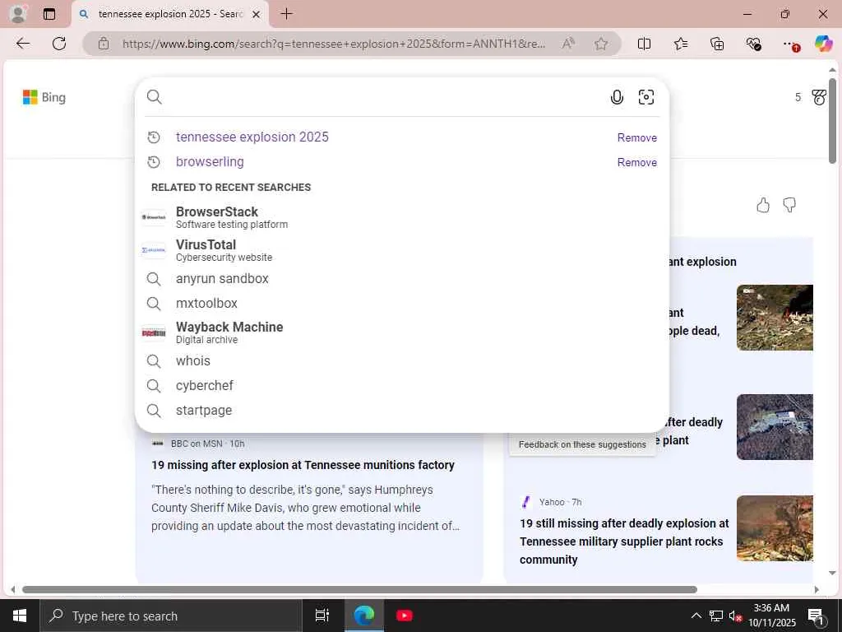Click tennessee explosion 2025 tab title
This screenshot has height=632, width=842.
click(170, 14)
